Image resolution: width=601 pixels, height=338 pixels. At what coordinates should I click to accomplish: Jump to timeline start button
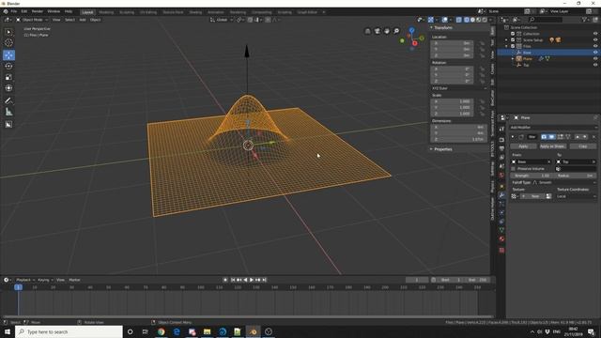tap(233, 280)
